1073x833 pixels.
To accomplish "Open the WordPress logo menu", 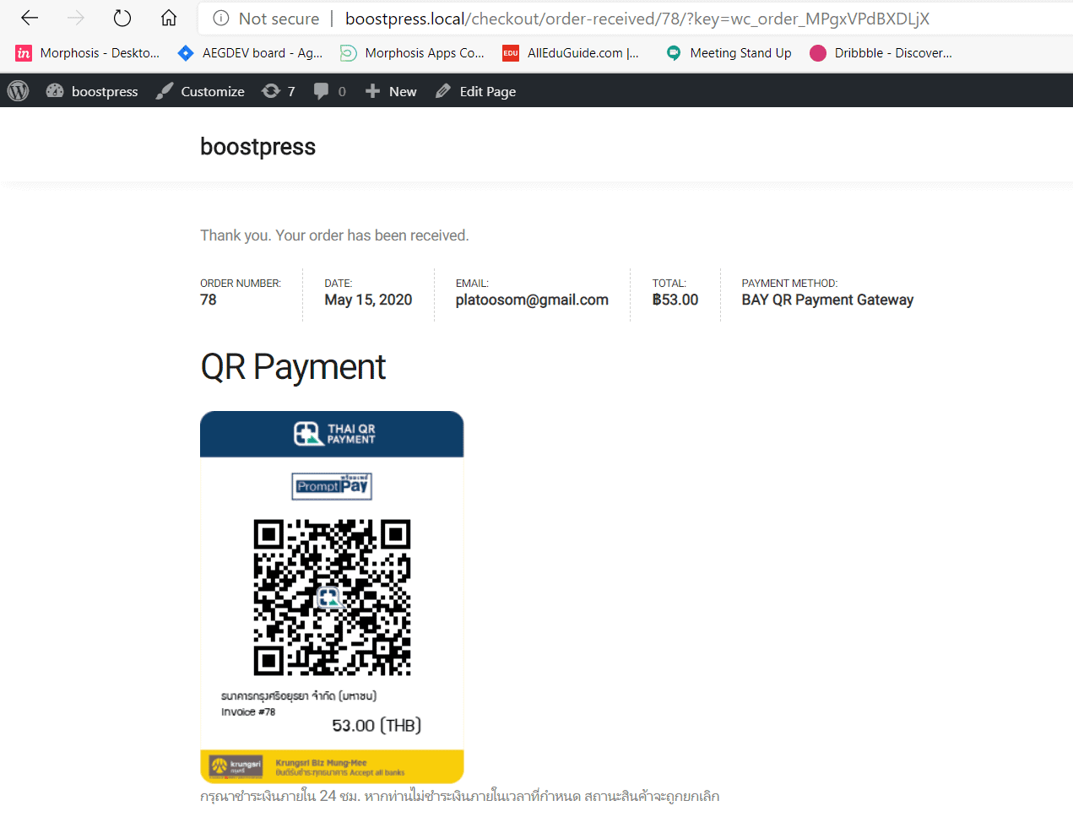I will (x=18, y=91).
